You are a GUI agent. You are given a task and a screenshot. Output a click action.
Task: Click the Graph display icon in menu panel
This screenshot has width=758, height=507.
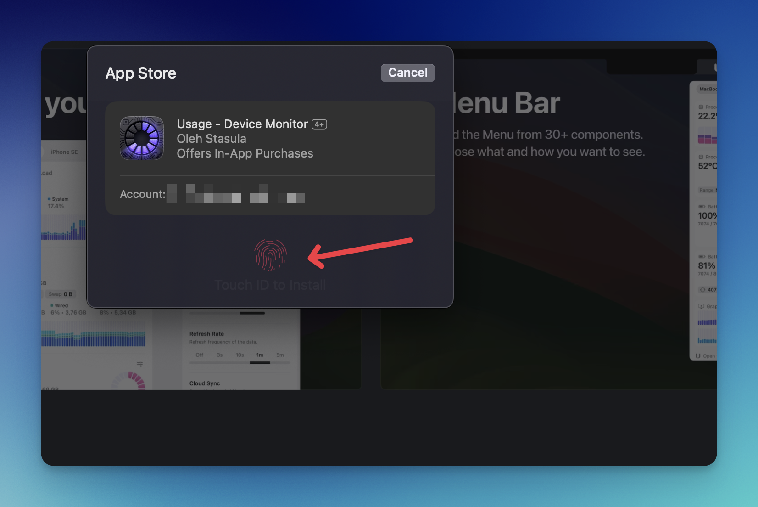[701, 306]
